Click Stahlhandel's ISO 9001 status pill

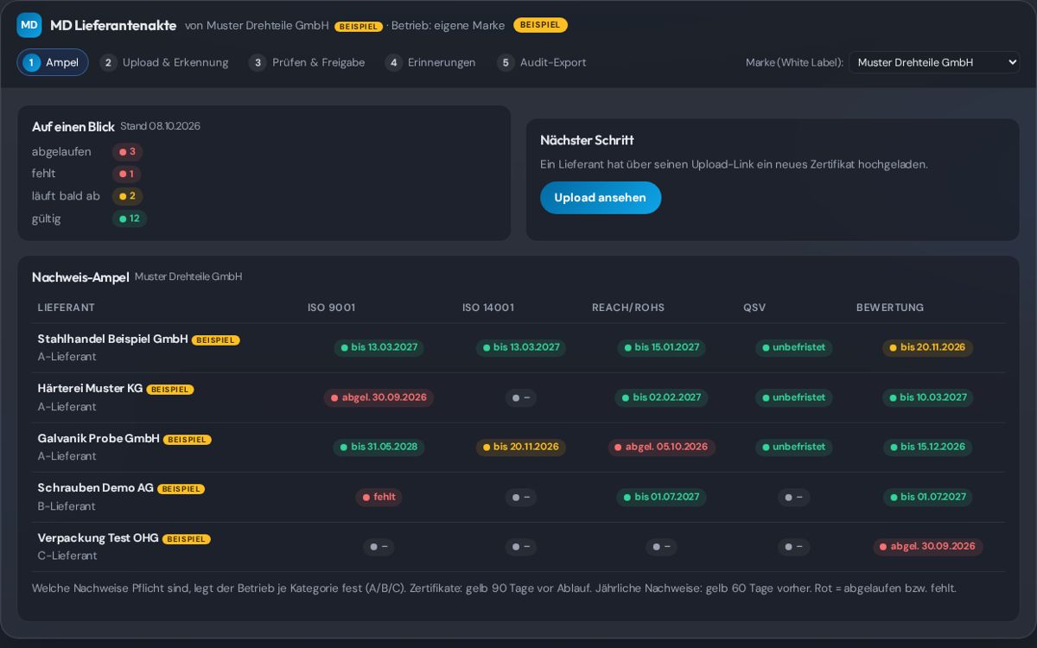(x=379, y=347)
